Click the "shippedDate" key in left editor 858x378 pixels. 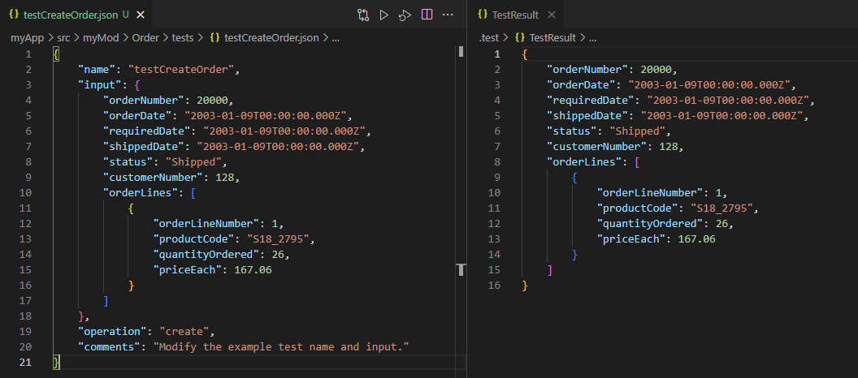[x=144, y=146]
